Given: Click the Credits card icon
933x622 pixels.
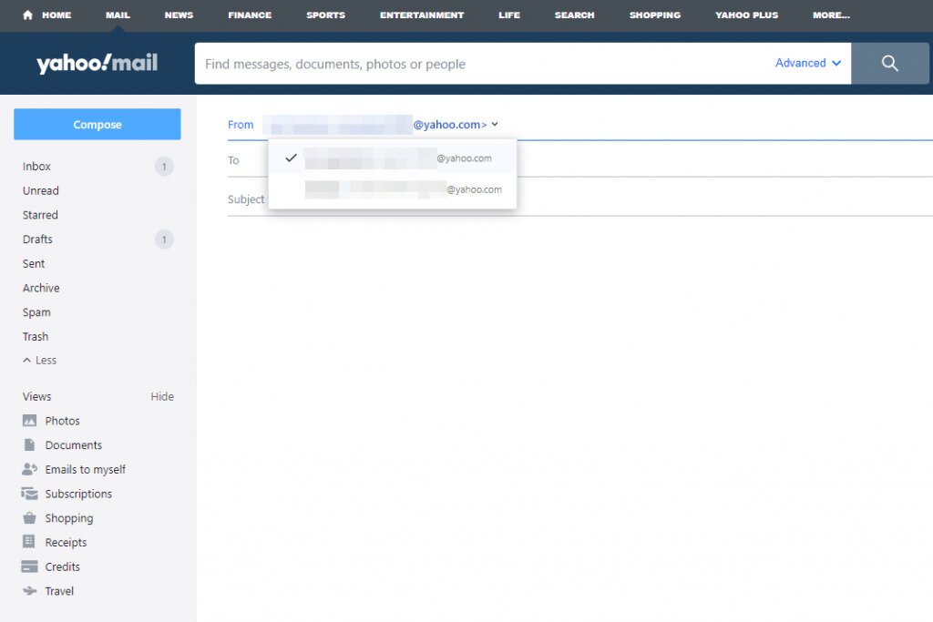Looking at the screenshot, I should 30,566.
